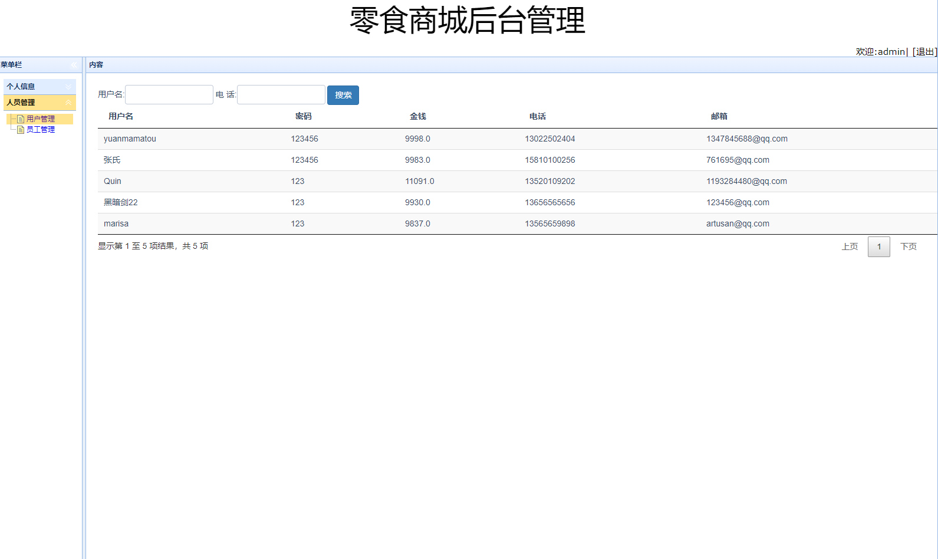Click the 9998.0 money value
Viewport: 938px width, 559px height.
(417, 139)
